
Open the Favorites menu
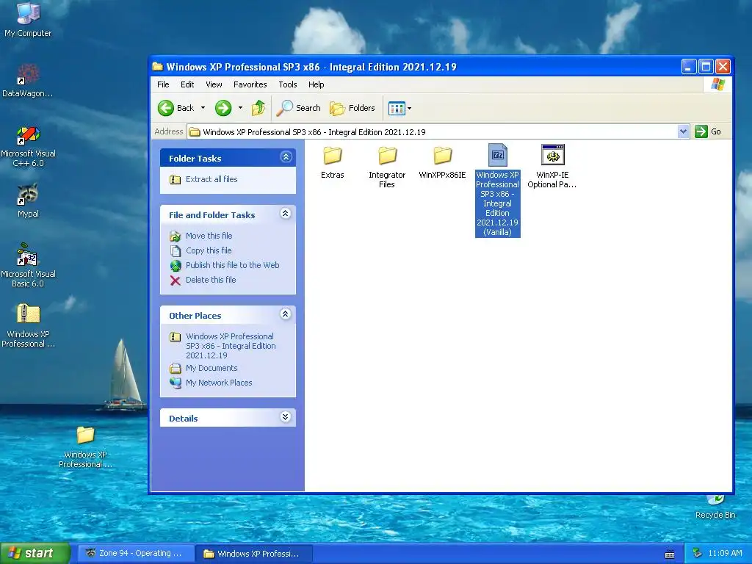pos(250,84)
